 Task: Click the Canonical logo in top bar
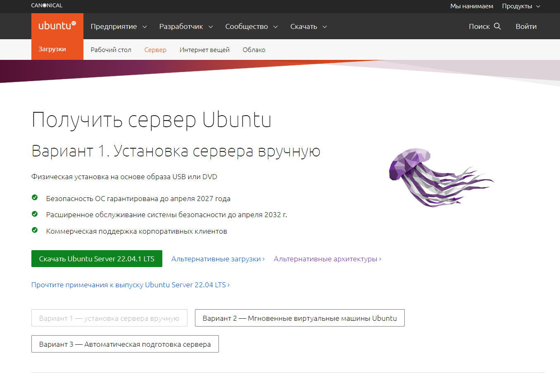[x=47, y=5]
